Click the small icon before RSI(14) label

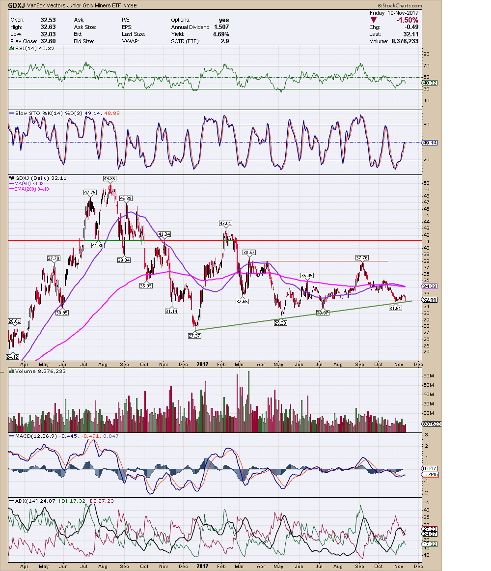click(x=12, y=49)
